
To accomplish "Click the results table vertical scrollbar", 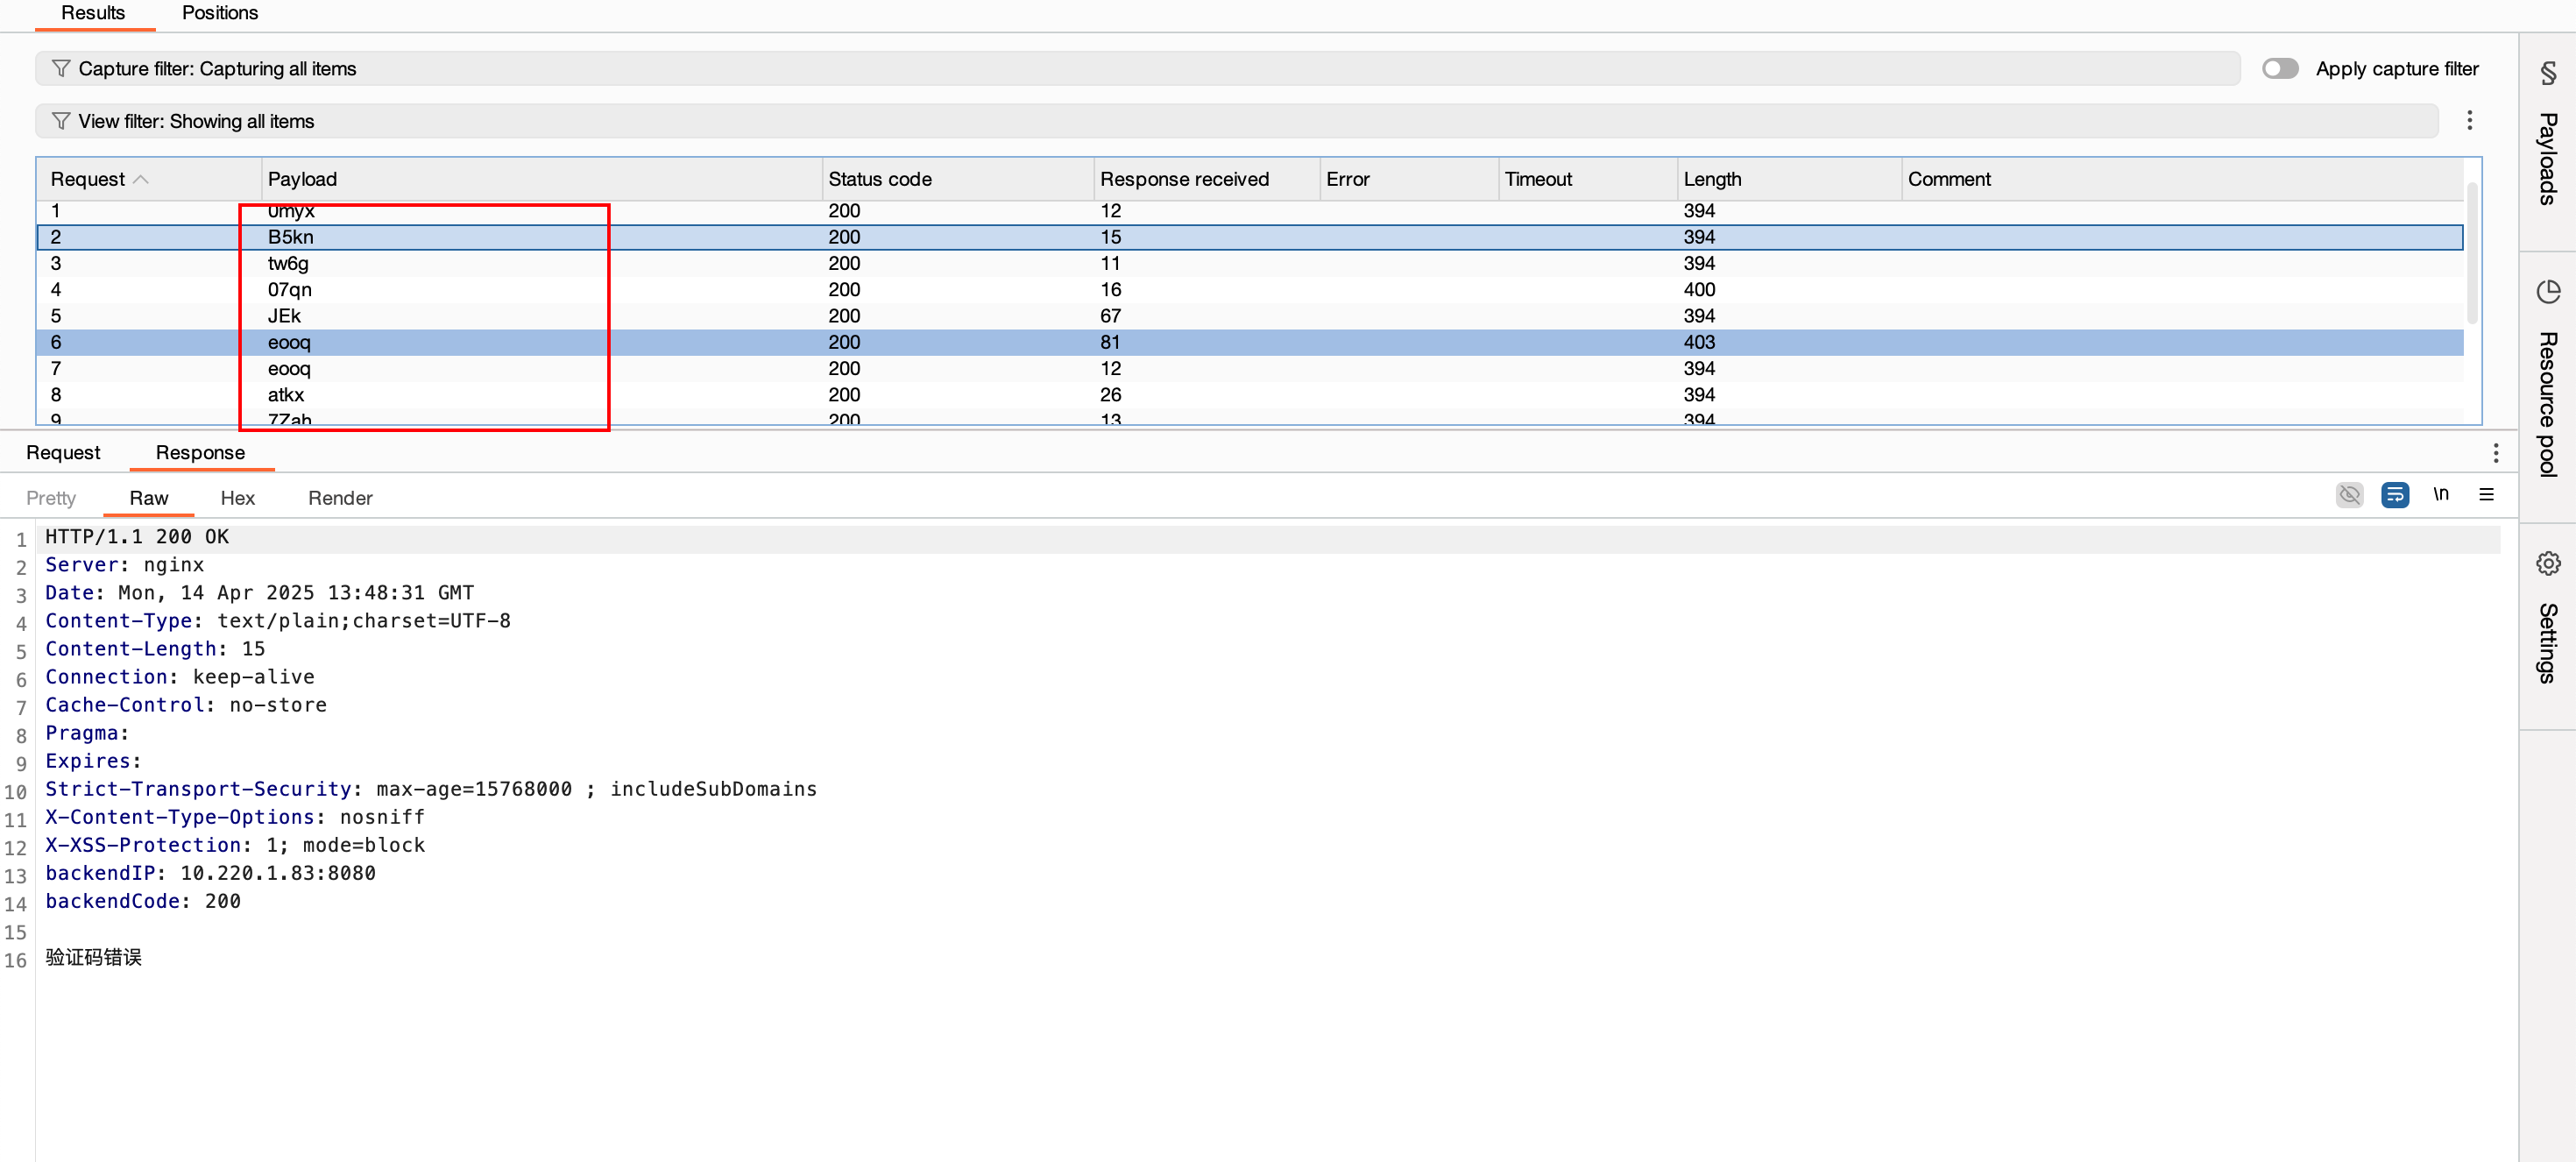I will 2472,255.
